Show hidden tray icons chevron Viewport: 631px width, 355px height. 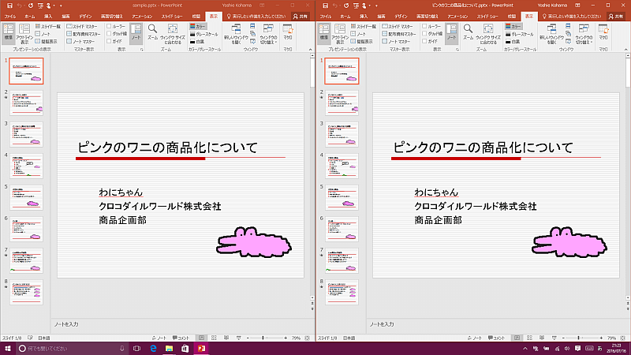525,349
